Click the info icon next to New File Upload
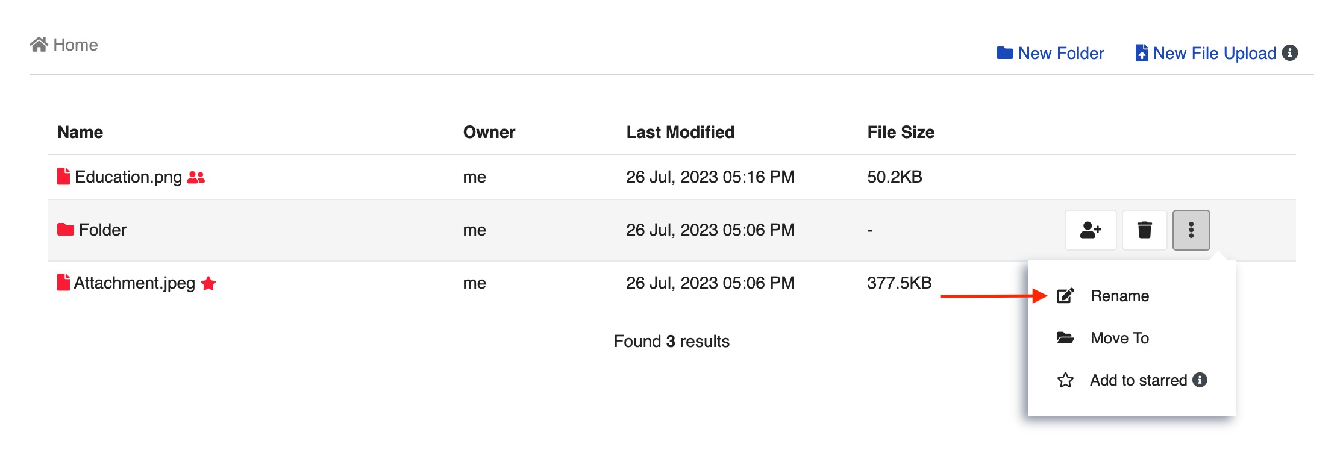The width and height of the screenshot is (1343, 464). click(x=1290, y=53)
